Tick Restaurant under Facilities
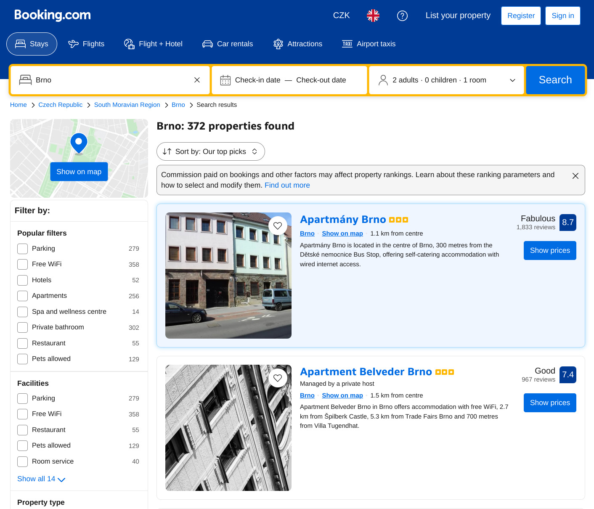Image resolution: width=594 pixels, height=509 pixels. tap(23, 430)
